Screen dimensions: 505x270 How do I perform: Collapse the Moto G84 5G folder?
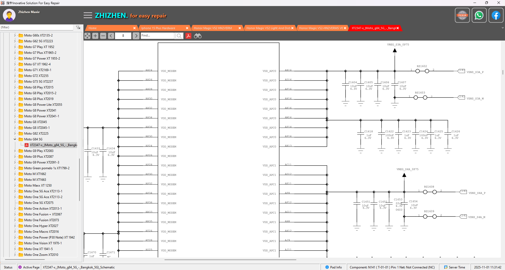coord(15,139)
